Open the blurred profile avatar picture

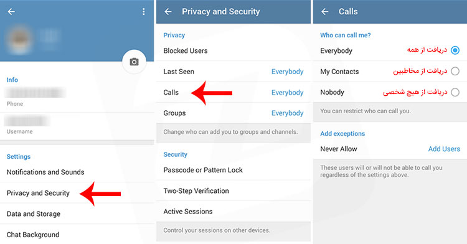[x=20, y=39]
